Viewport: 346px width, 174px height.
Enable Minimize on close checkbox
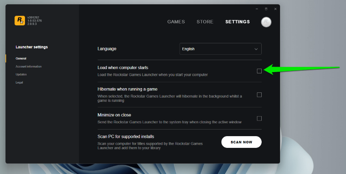click(x=259, y=119)
